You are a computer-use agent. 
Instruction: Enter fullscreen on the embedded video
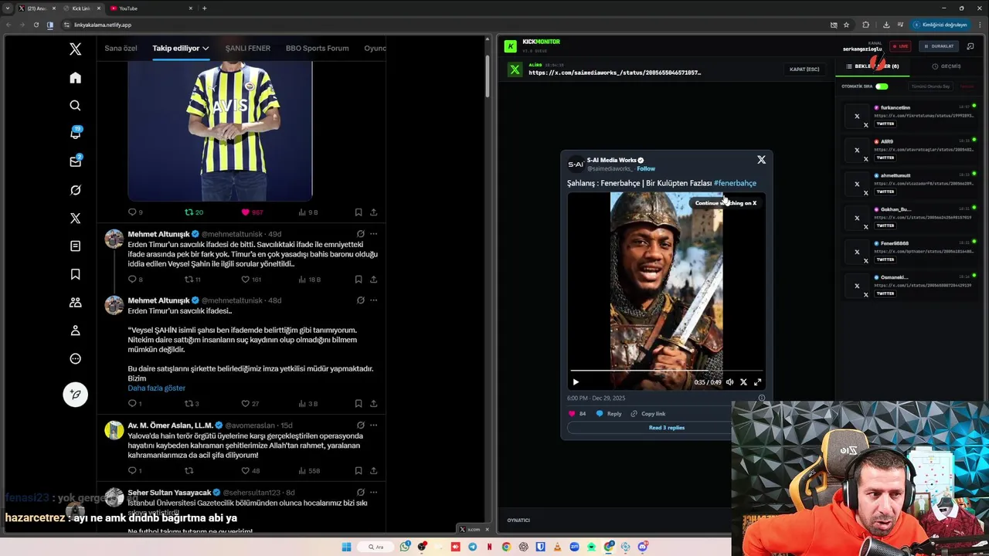[x=757, y=382]
